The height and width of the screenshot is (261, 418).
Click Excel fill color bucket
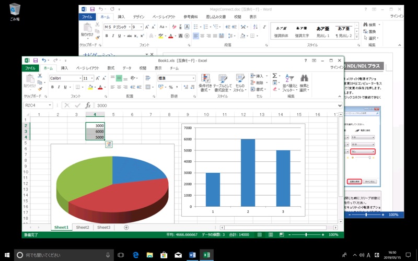tap(90, 87)
